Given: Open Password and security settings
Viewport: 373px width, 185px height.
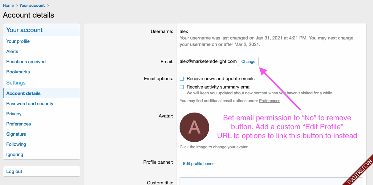Looking at the screenshot, I should (x=30, y=104).
